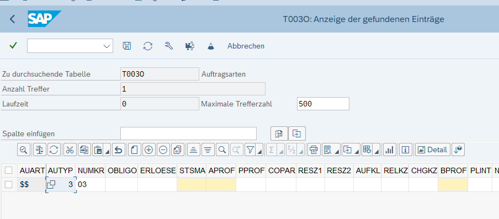The image size is (499, 219).
Task: Click the STSMA column header
Action: click(192, 170)
